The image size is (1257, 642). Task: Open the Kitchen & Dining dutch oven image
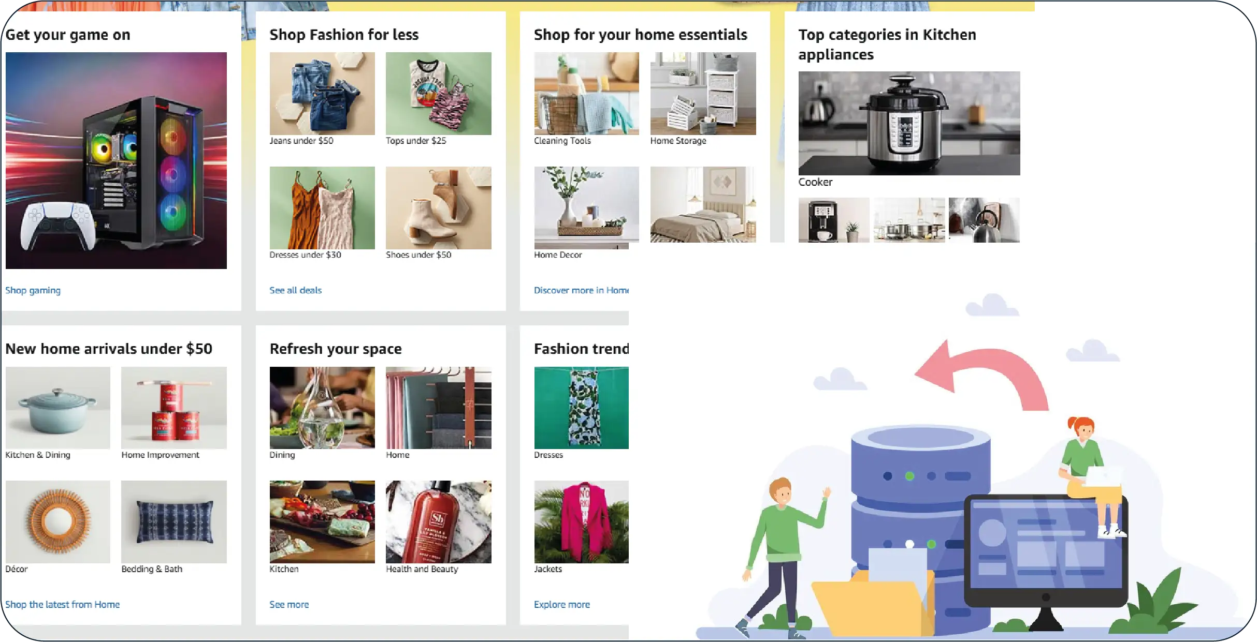[x=58, y=408]
